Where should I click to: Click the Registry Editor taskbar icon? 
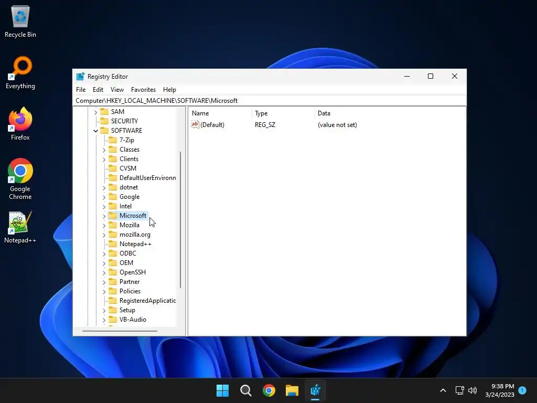pos(315,390)
